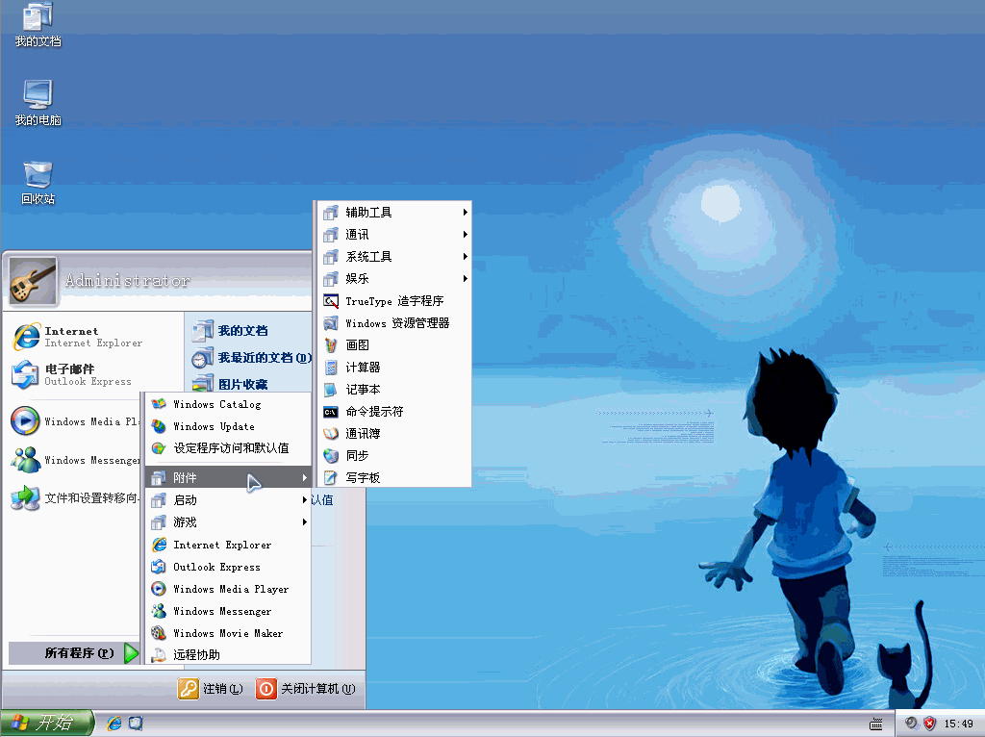Expand the 娱乐 submenu arrow
Image resolution: width=985 pixels, height=737 pixels.
tap(466, 278)
